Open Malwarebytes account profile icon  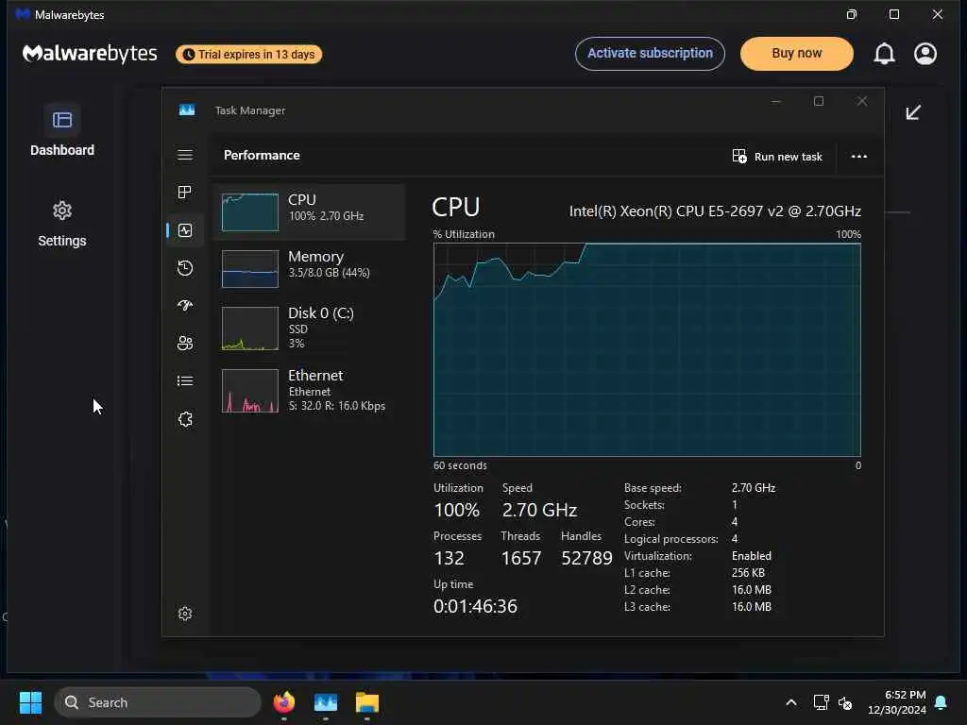[x=925, y=54]
